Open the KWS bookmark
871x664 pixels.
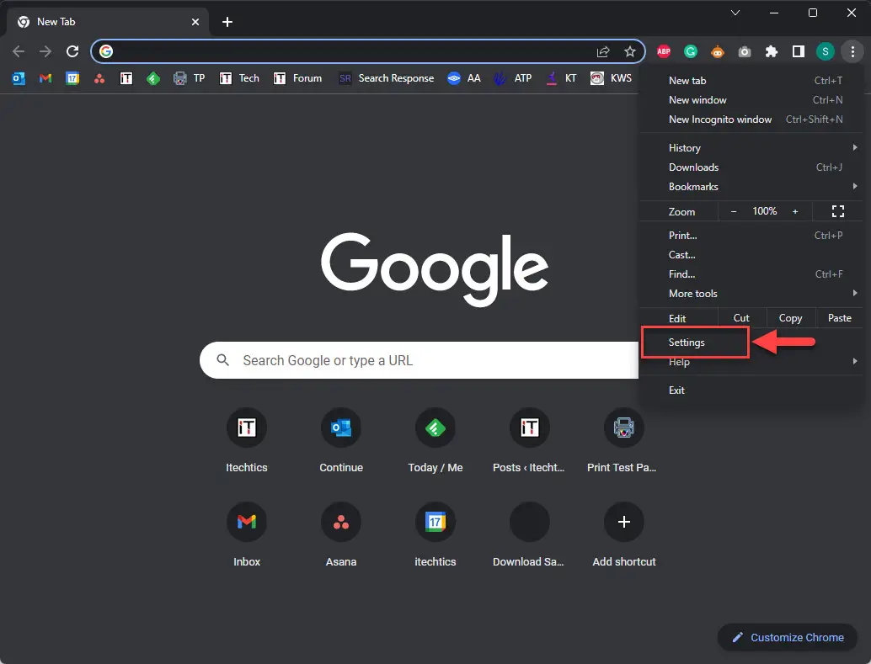click(x=611, y=78)
